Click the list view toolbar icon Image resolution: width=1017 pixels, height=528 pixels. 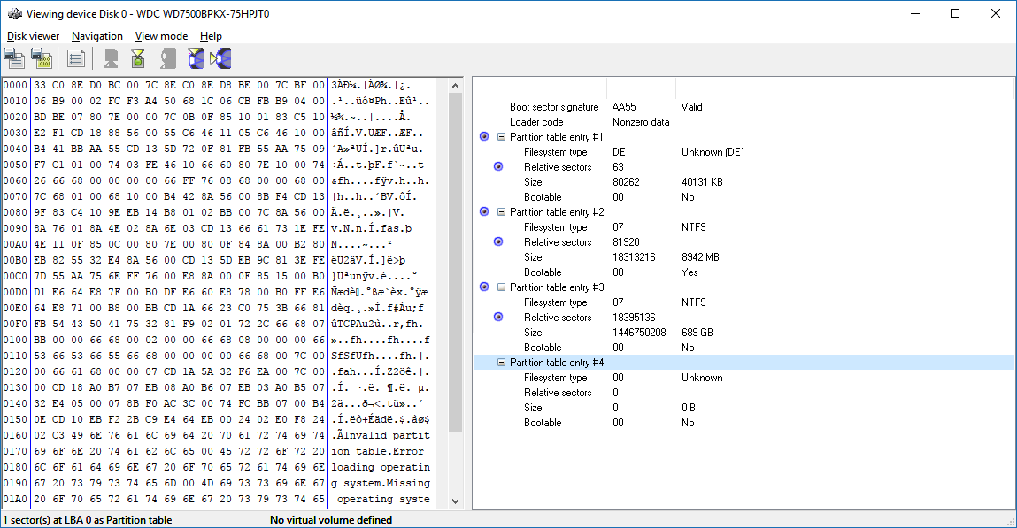tap(76, 58)
